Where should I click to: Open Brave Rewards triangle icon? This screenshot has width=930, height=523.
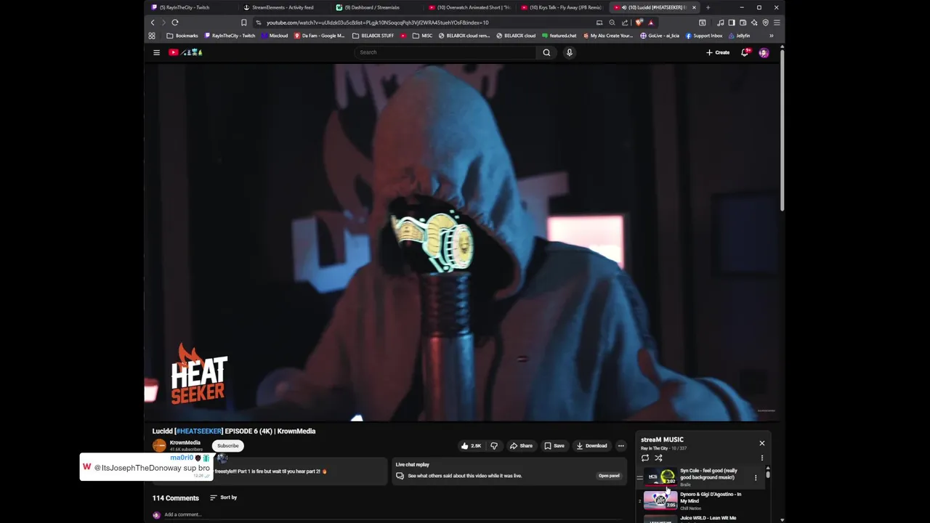650,23
